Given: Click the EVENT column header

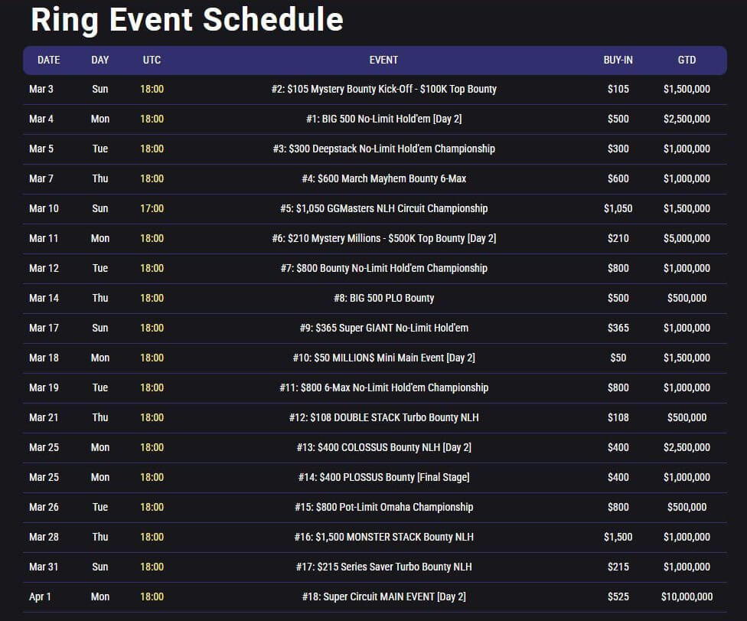Looking at the screenshot, I should [383, 60].
